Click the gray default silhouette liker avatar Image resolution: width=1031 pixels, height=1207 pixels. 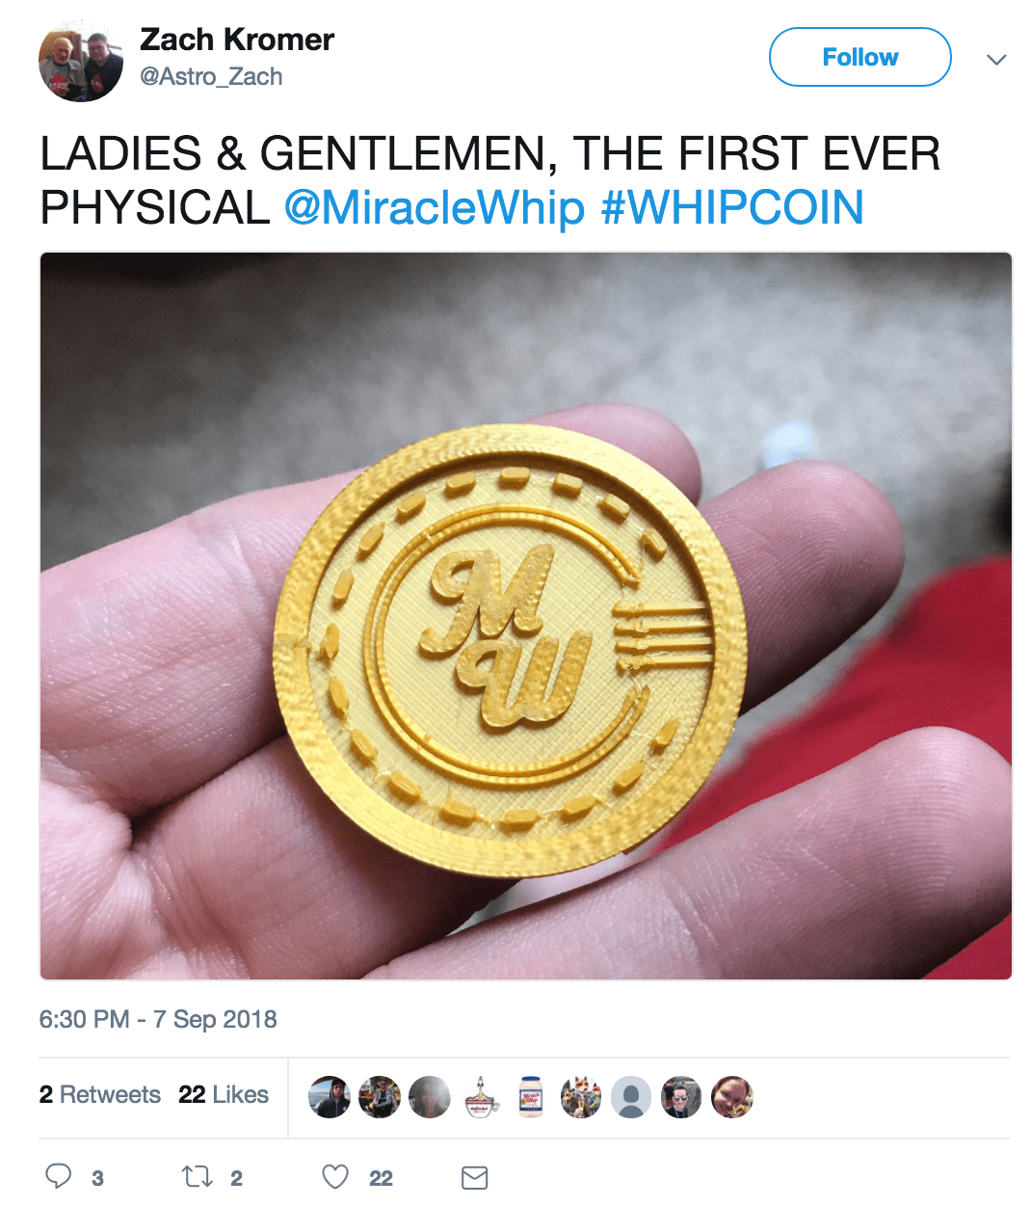631,1097
